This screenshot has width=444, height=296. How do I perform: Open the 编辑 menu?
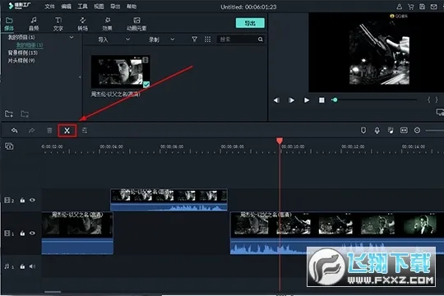[x=67, y=7]
